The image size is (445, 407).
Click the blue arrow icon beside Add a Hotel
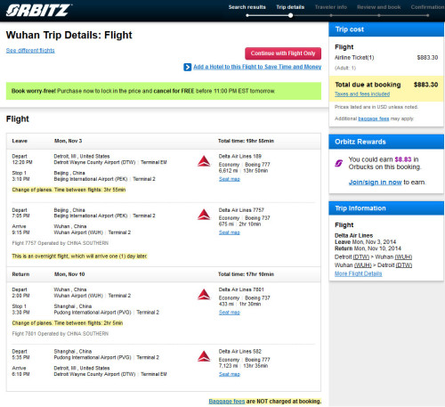(x=188, y=67)
